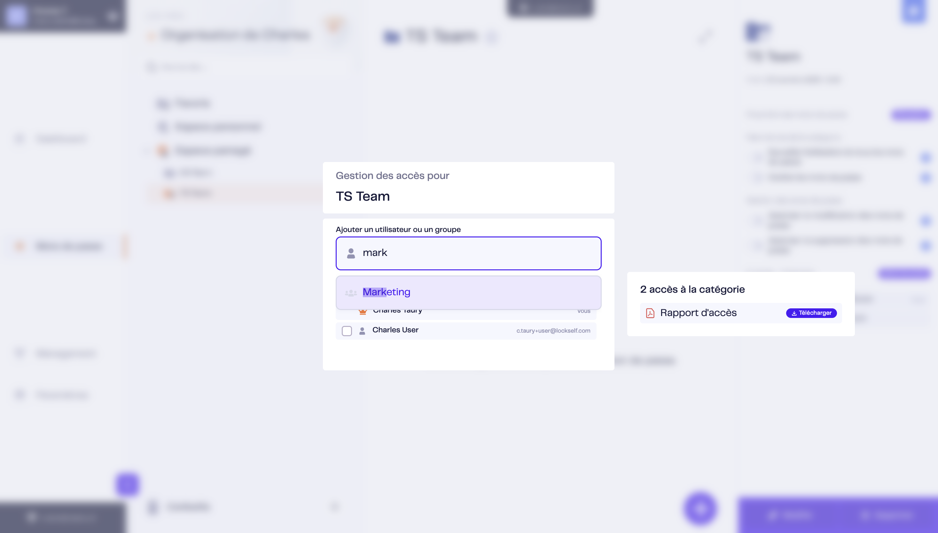Tick the Charles User checkbox
The width and height of the screenshot is (938, 533).
347,331
